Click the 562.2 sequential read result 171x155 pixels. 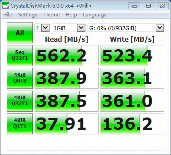click(67, 56)
